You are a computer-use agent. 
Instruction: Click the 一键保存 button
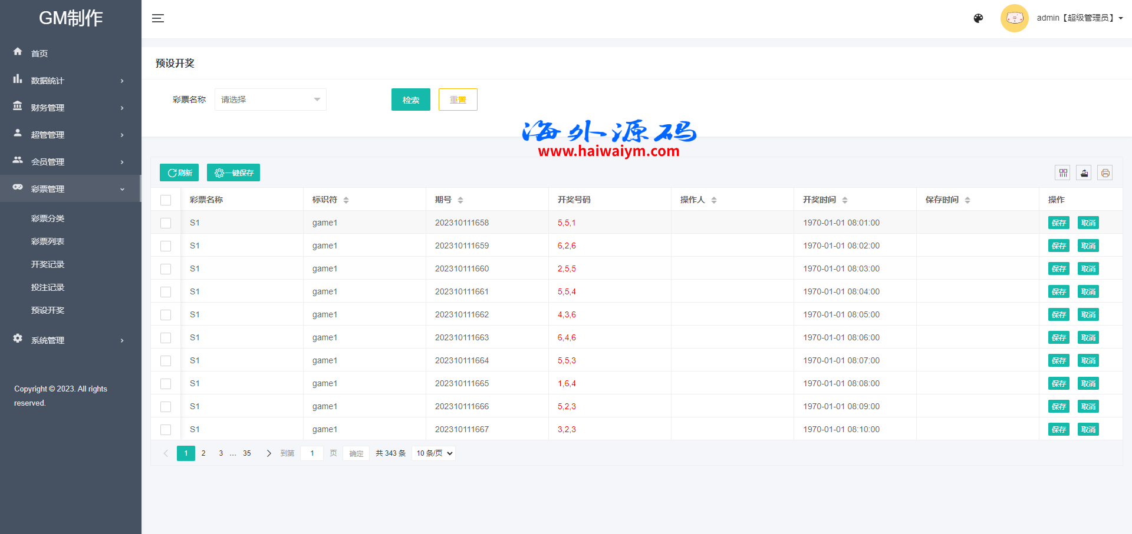pos(233,173)
